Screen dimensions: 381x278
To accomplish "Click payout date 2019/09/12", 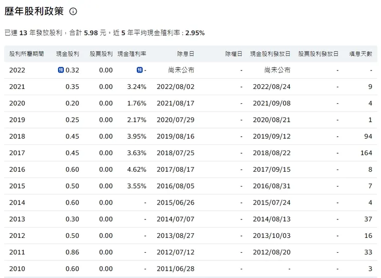I will tap(272, 136).
